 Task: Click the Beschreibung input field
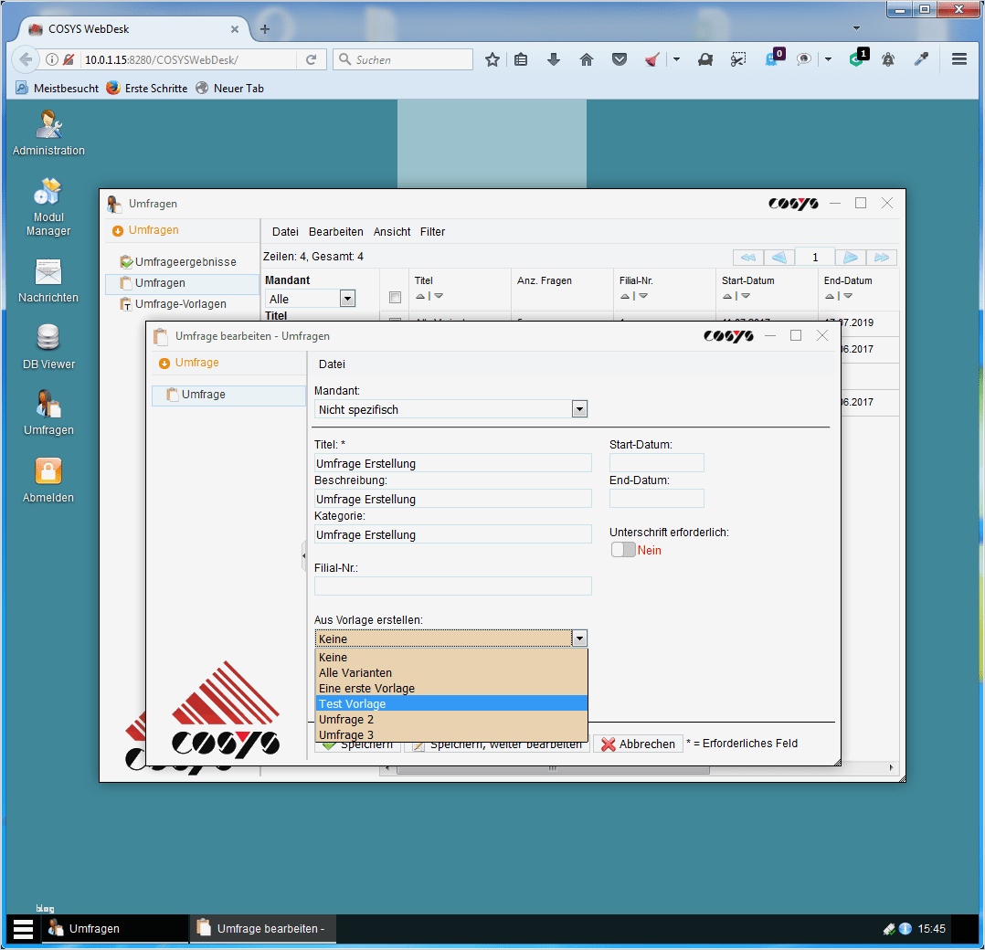coord(453,499)
